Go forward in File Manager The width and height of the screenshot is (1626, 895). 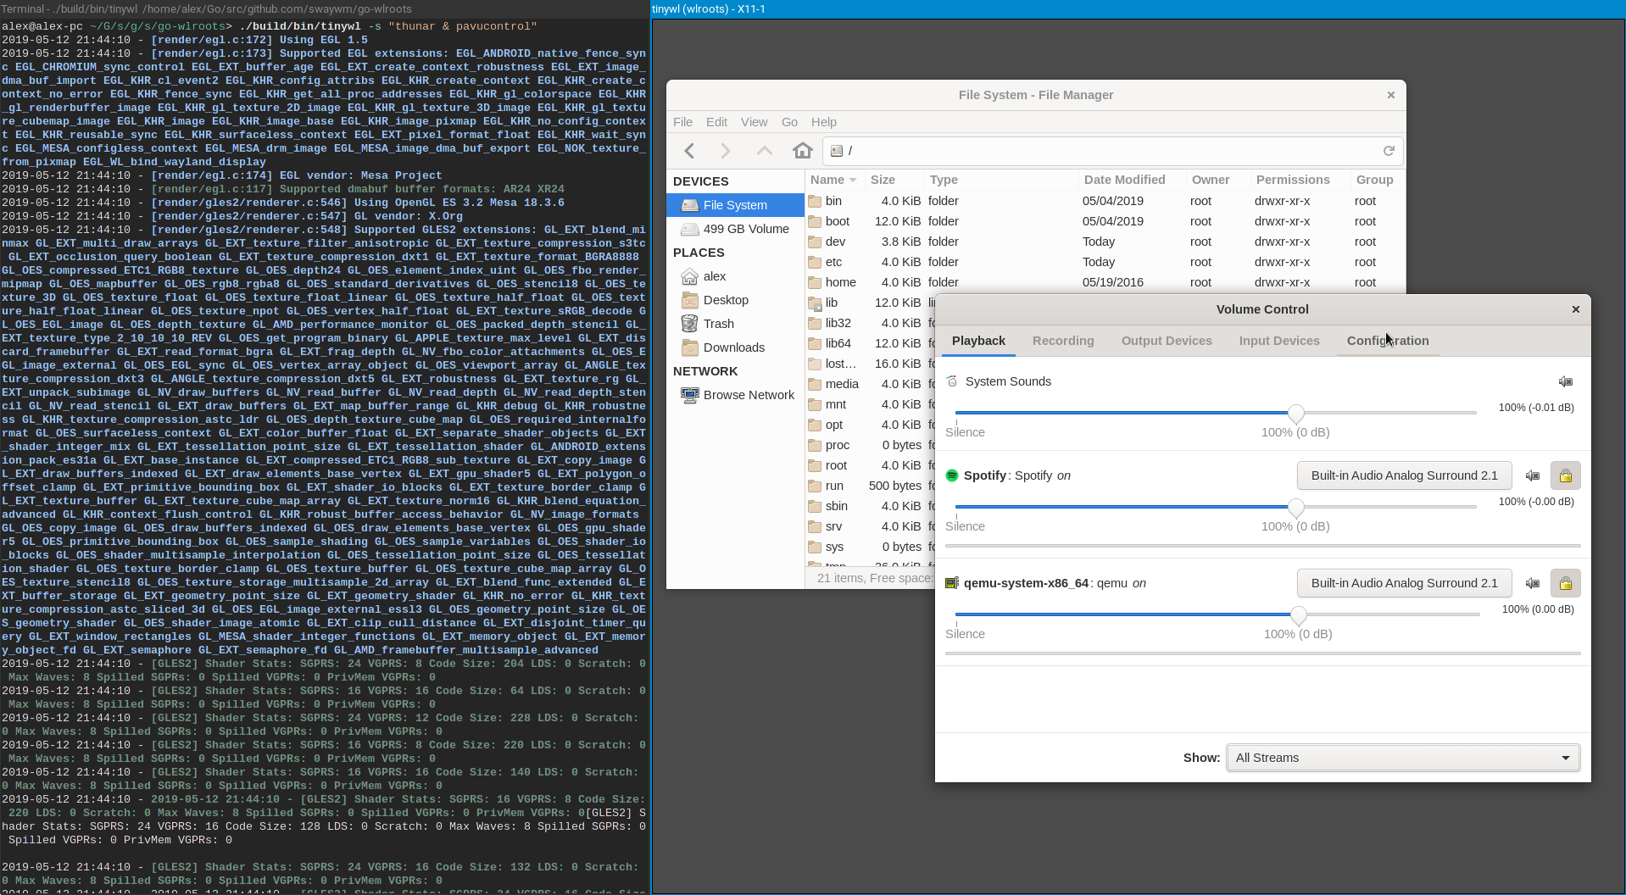[726, 151]
